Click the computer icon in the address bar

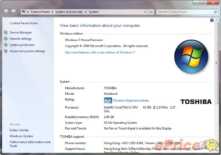point(23,12)
